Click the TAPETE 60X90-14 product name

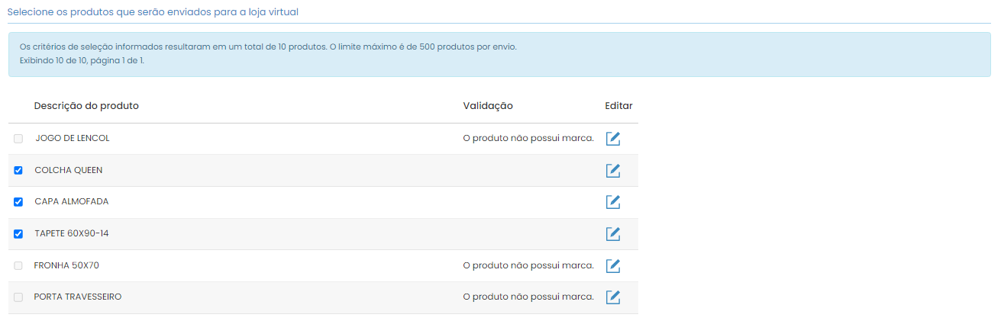coord(72,233)
